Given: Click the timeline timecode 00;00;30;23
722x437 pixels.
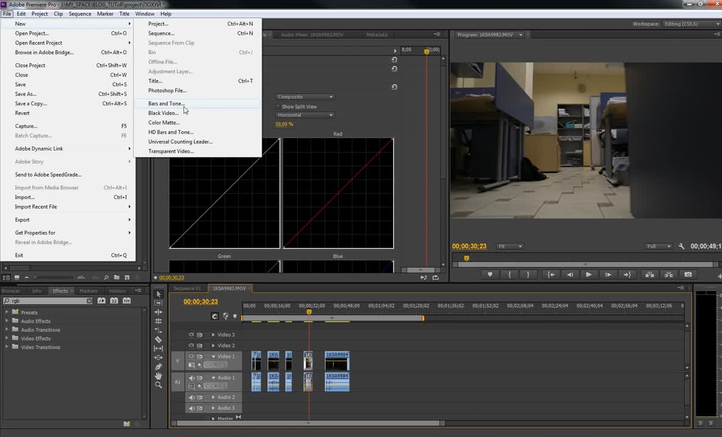Looking at the screenshot, I should point(201,302).
